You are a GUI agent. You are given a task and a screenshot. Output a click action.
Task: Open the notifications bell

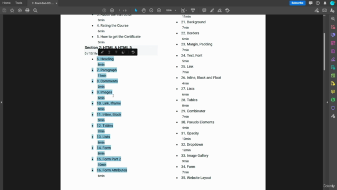(325, 3)
